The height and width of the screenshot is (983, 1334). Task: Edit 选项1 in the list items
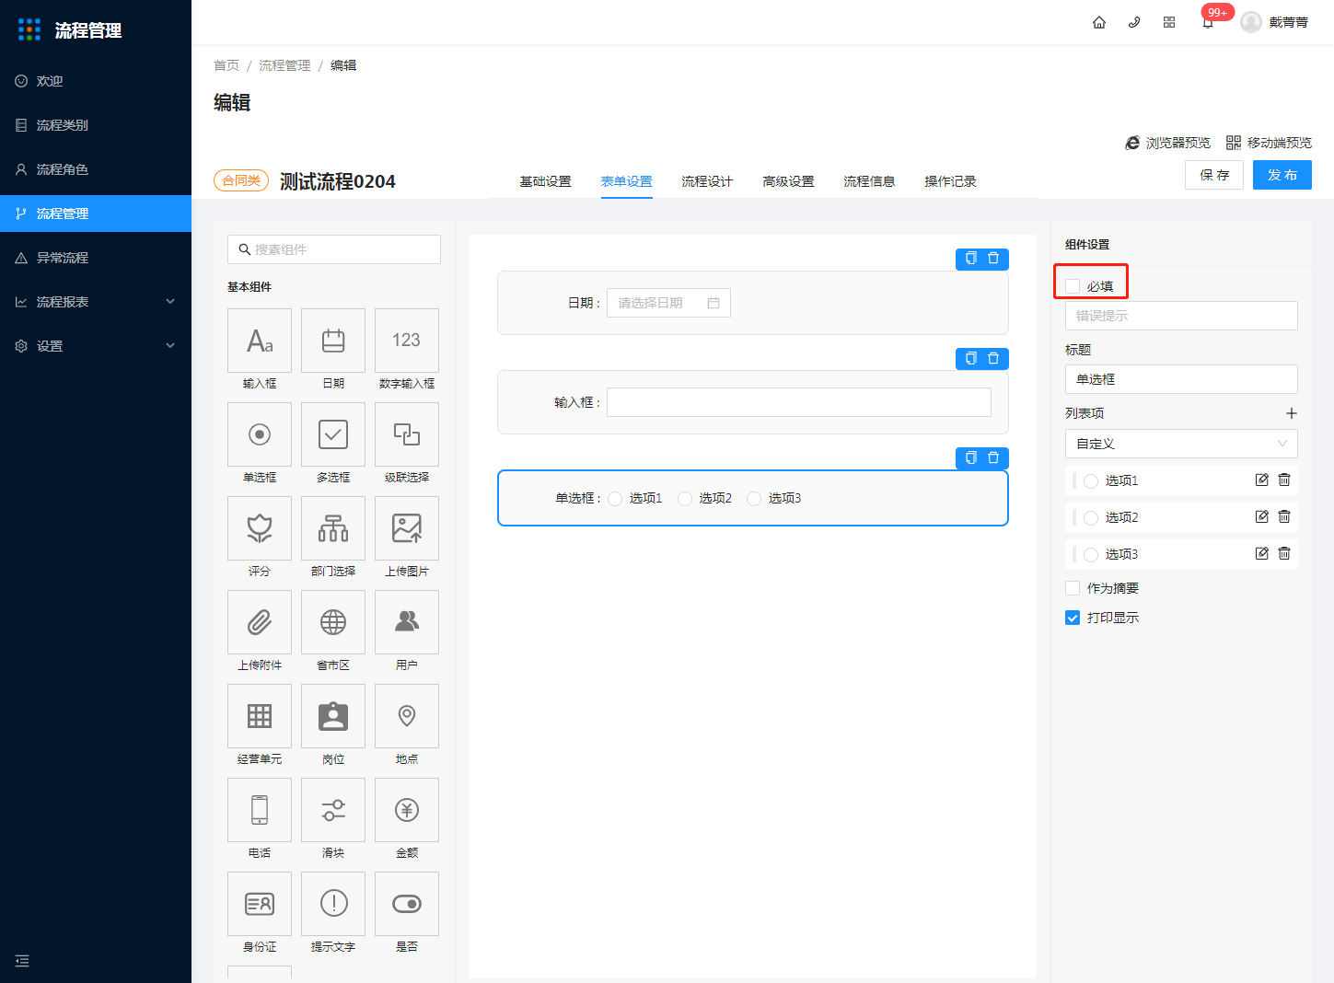tap(1262, 480)
